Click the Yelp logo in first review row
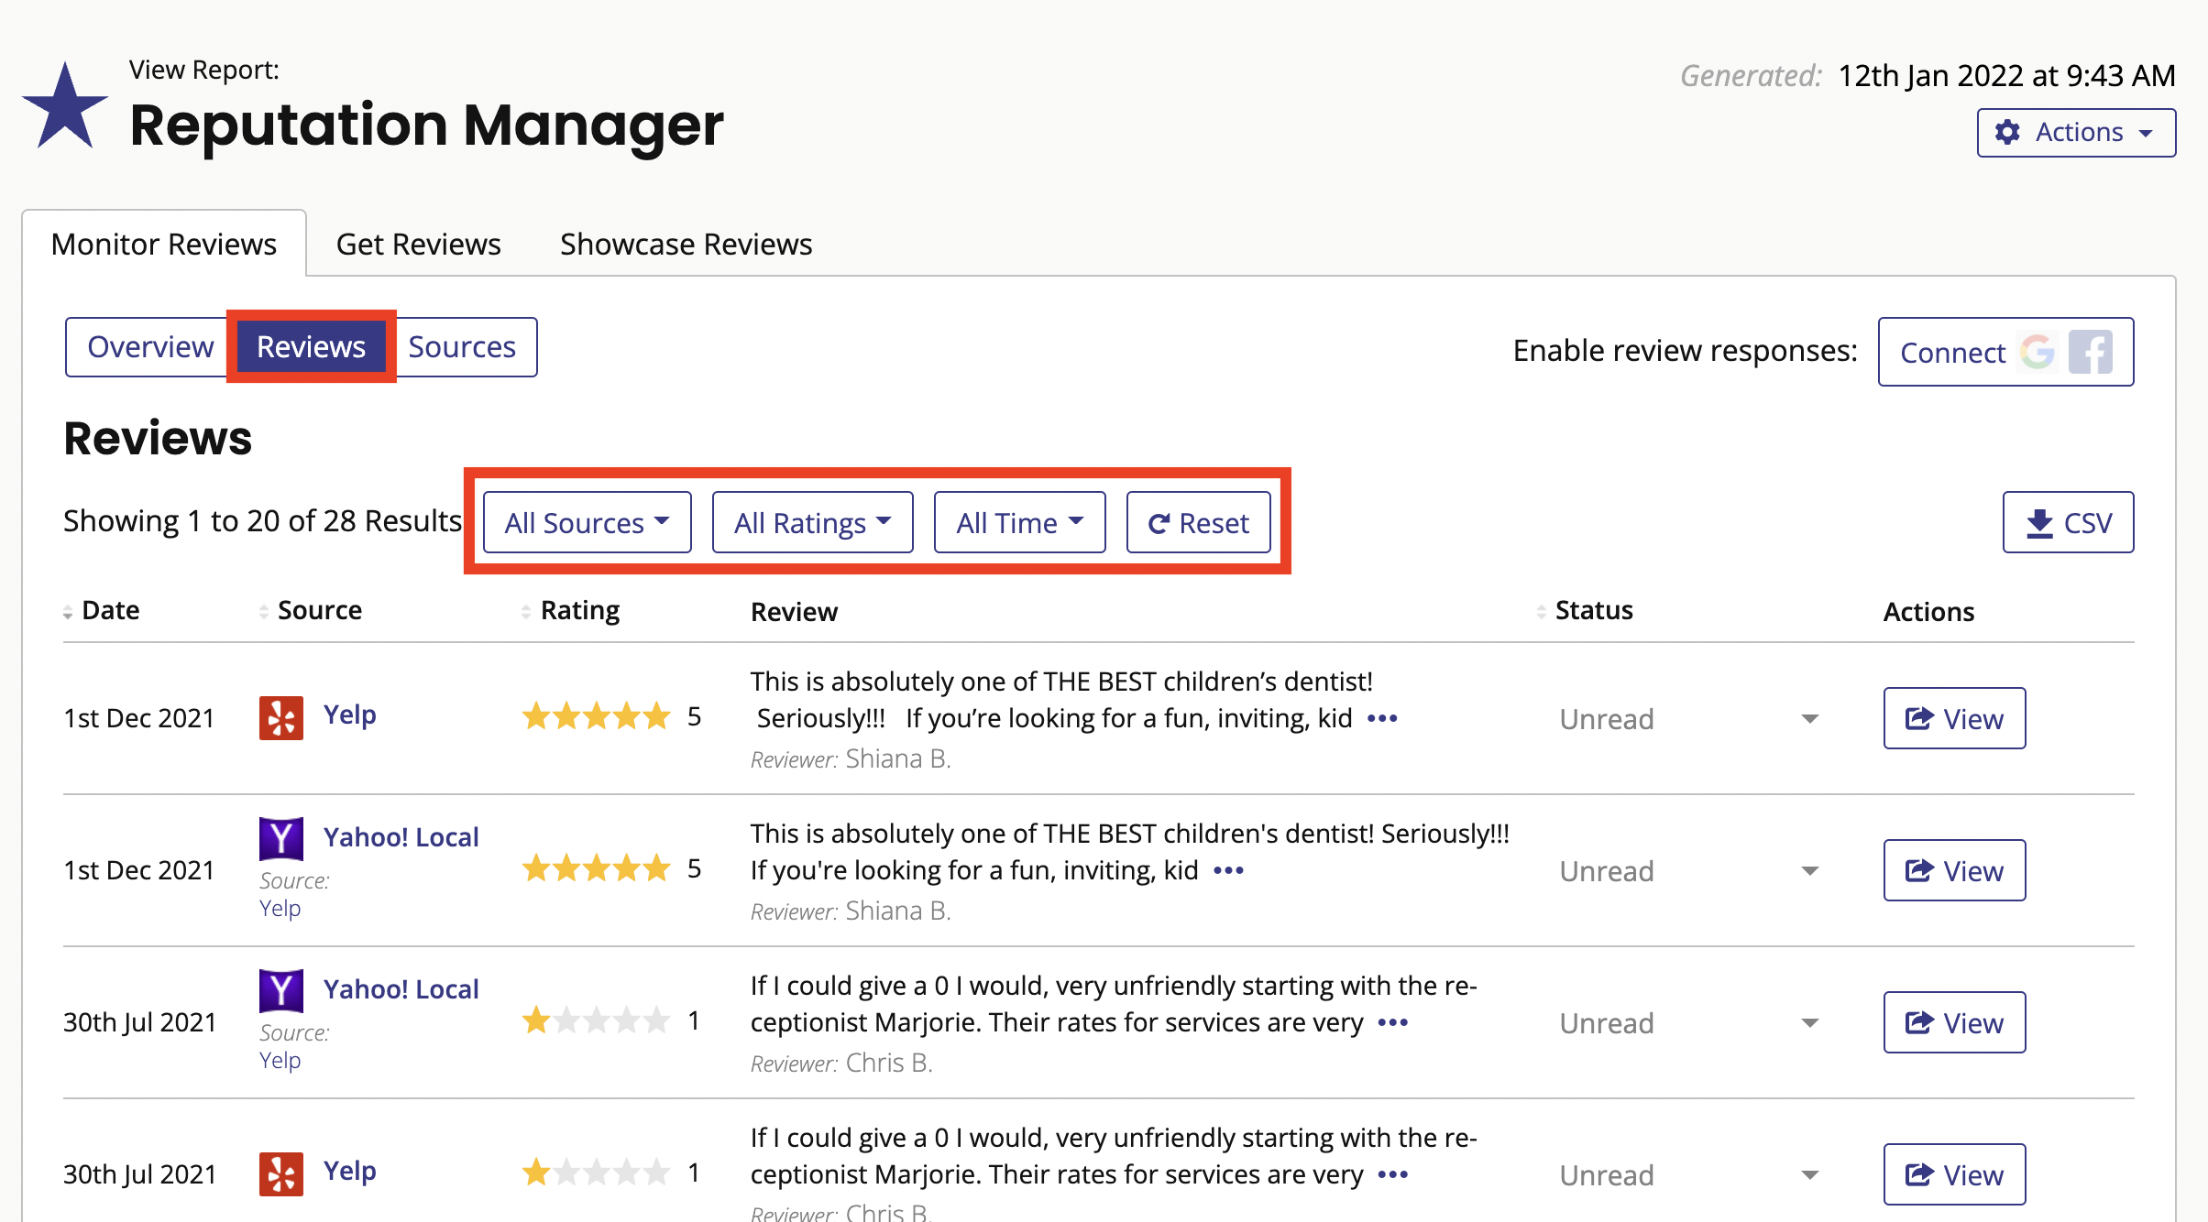 [x=280, y=717]
